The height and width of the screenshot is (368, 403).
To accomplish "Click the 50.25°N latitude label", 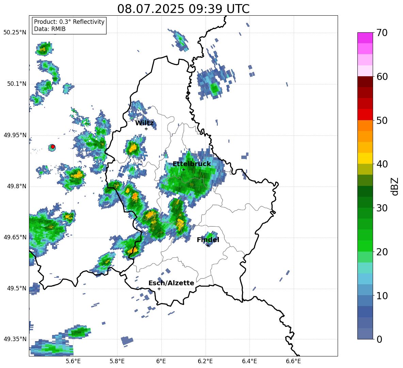I will (15, 32).
